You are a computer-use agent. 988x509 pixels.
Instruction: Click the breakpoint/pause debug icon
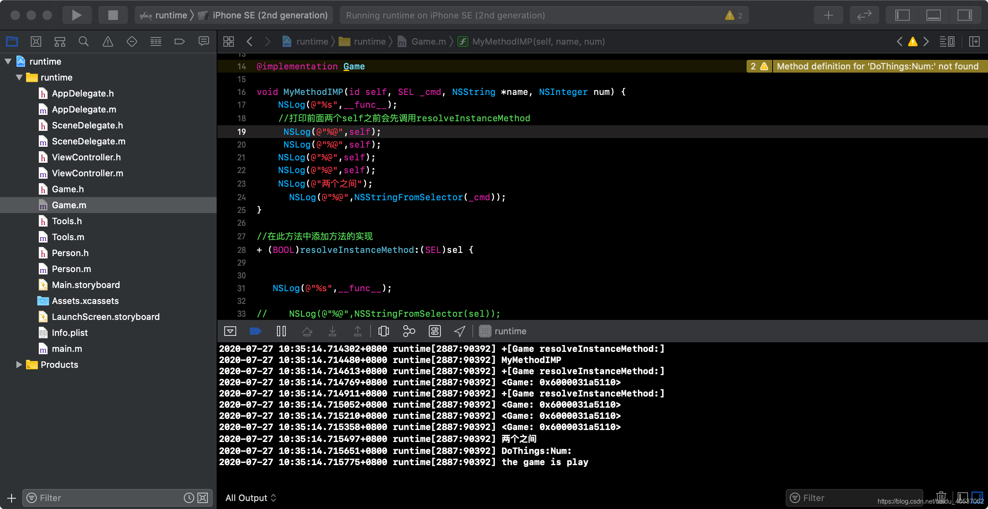coord(281,332)
